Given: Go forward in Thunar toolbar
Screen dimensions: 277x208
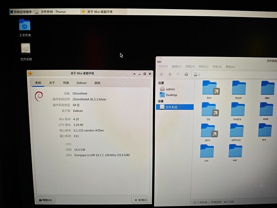Looking at the screenshot, I should click(170, 74).
